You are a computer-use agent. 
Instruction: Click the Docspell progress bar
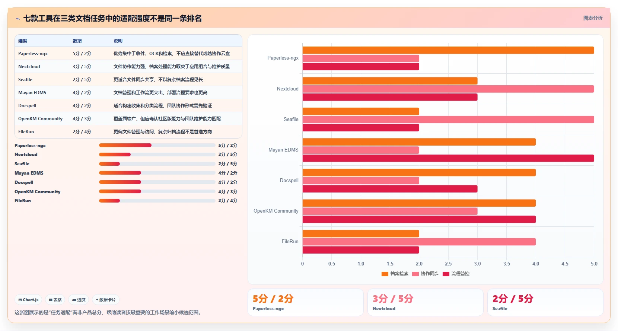point(157,182)
